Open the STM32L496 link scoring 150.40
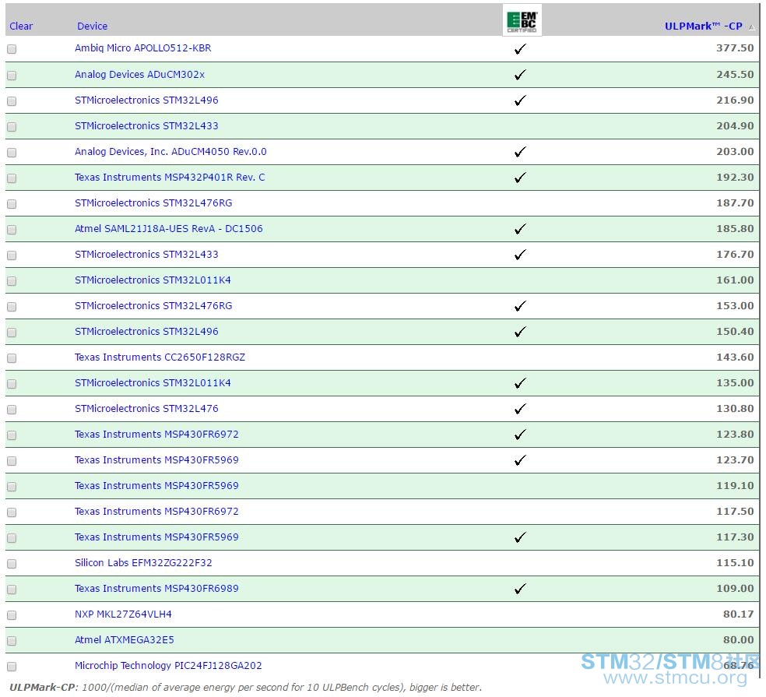The width and height of the screenshot is (766, 697). [x=146, y=332]
